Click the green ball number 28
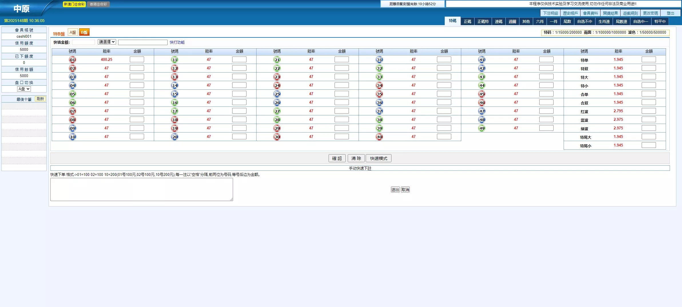Viewport: 682px width, 307px height. click(277, 120)
